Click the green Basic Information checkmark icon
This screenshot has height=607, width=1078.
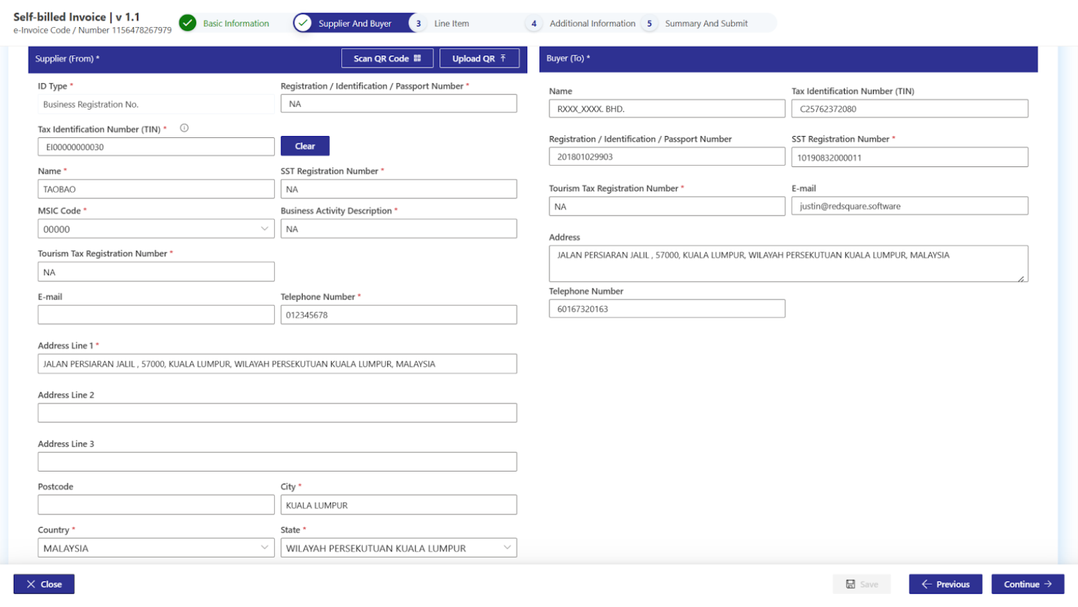click(x=188, y=23)
